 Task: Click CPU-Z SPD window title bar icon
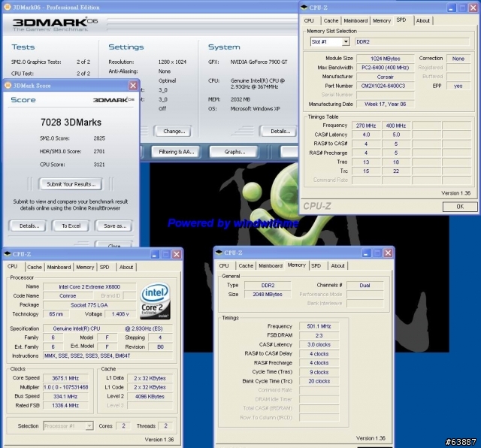click(x=304, y=8)
